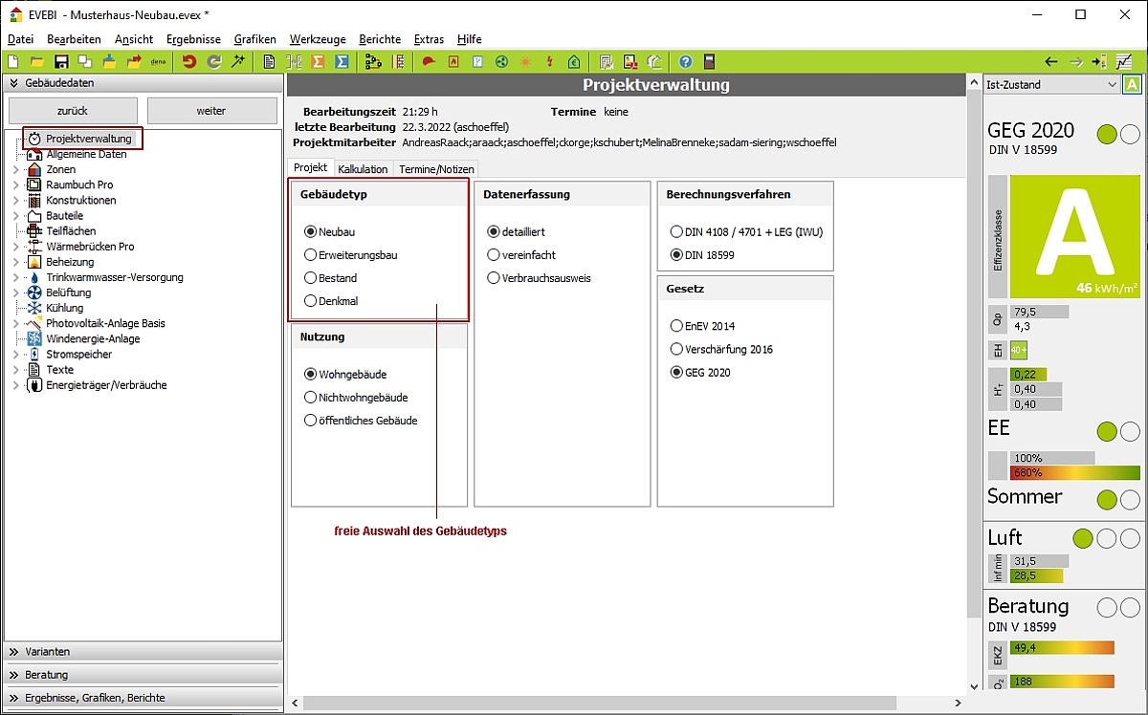
Task: Click the orange sigma toolbar icon
Action: 318,62
